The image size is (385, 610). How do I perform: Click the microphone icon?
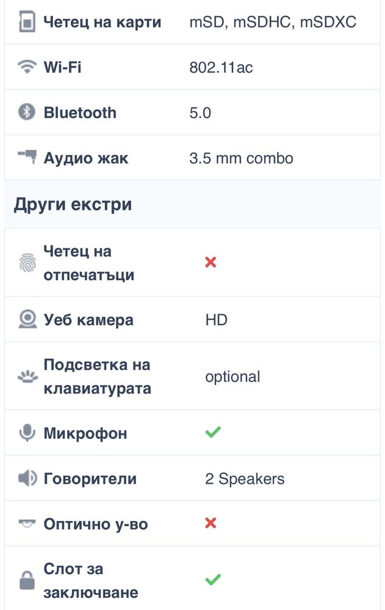pyautogui.click(x=27, y=432)
